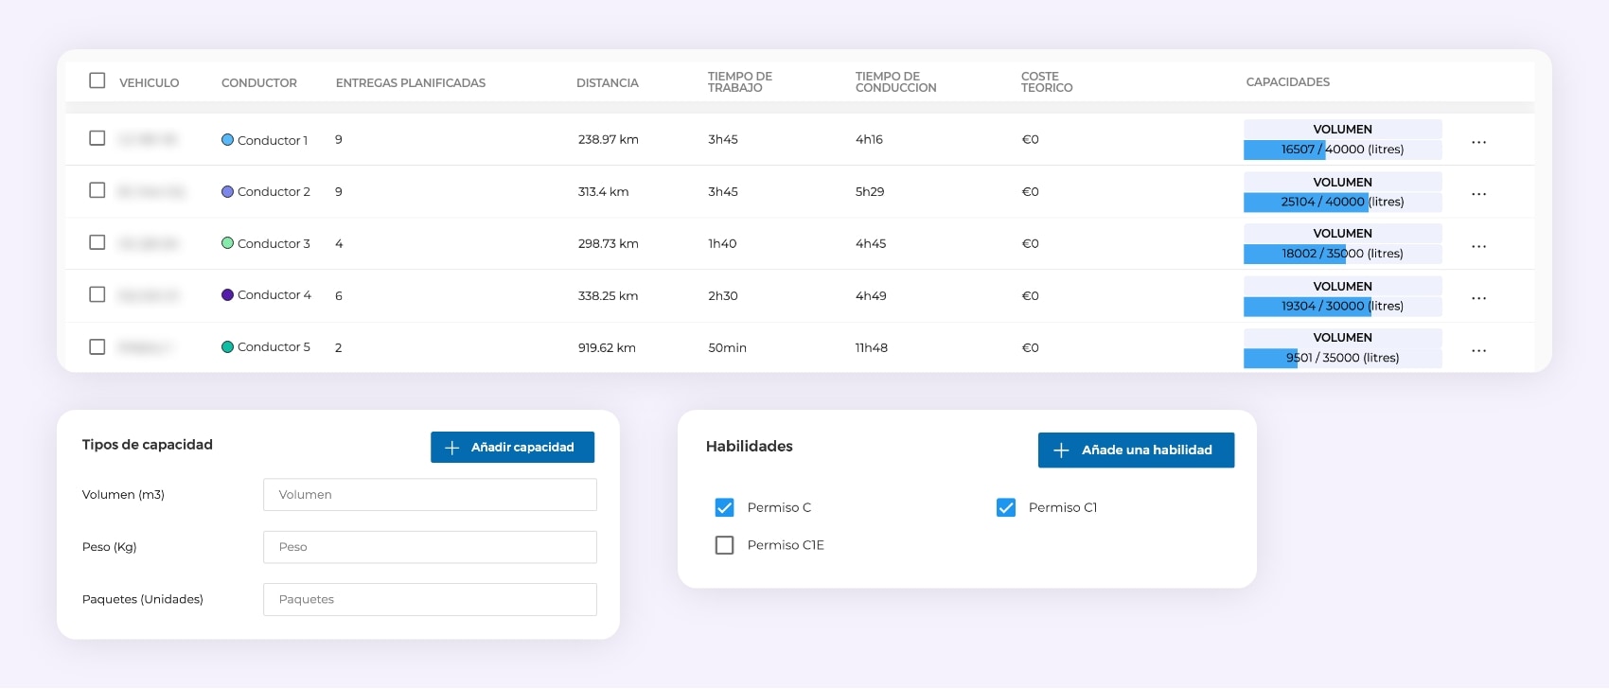The image size is (1609, 689).
Task: Click the teal dot beside Conductor 5
Action: coord(227,347)
